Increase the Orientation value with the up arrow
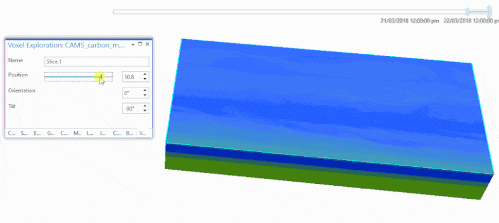Viewport: 499px width, 223px height. [145, 91]
